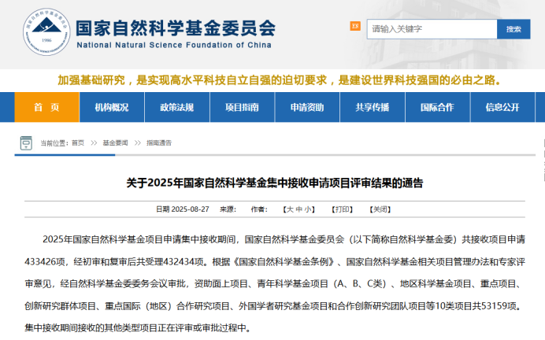Click the 当前位置 label

(x=54, y=143)
